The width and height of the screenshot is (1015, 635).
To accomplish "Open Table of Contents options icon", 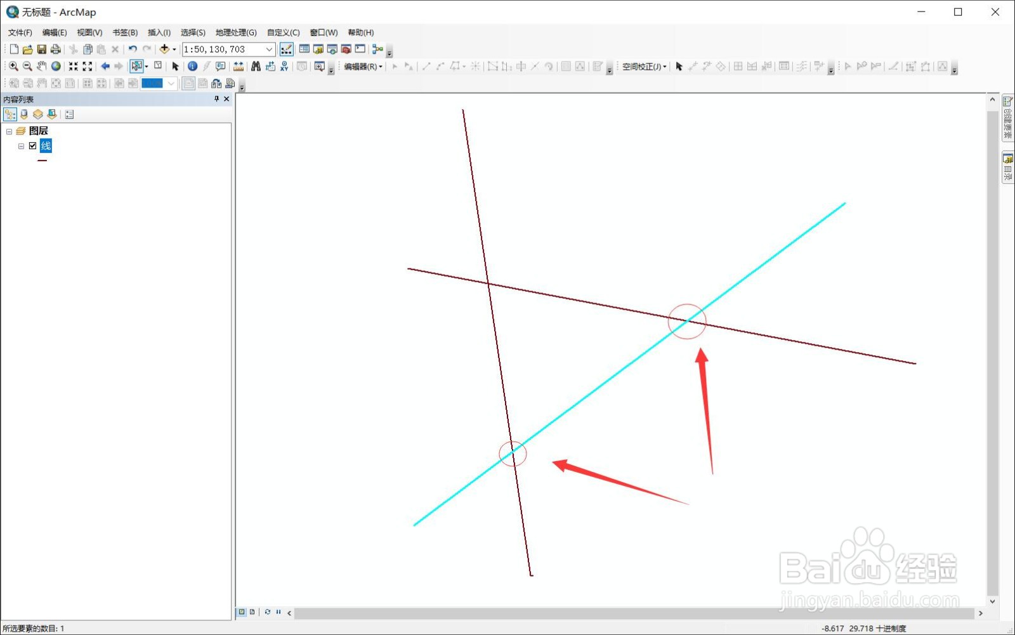I will [x=70, y=114].
